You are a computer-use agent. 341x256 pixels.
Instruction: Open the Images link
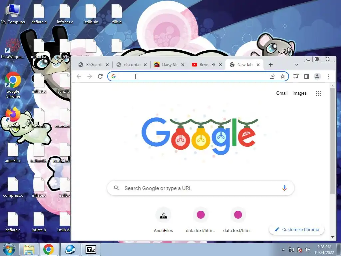pos(299,93)
